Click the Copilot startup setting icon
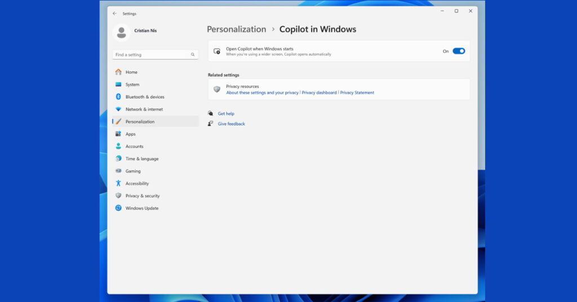The height and width of the screenshot is (302, 577). point(217,51)
